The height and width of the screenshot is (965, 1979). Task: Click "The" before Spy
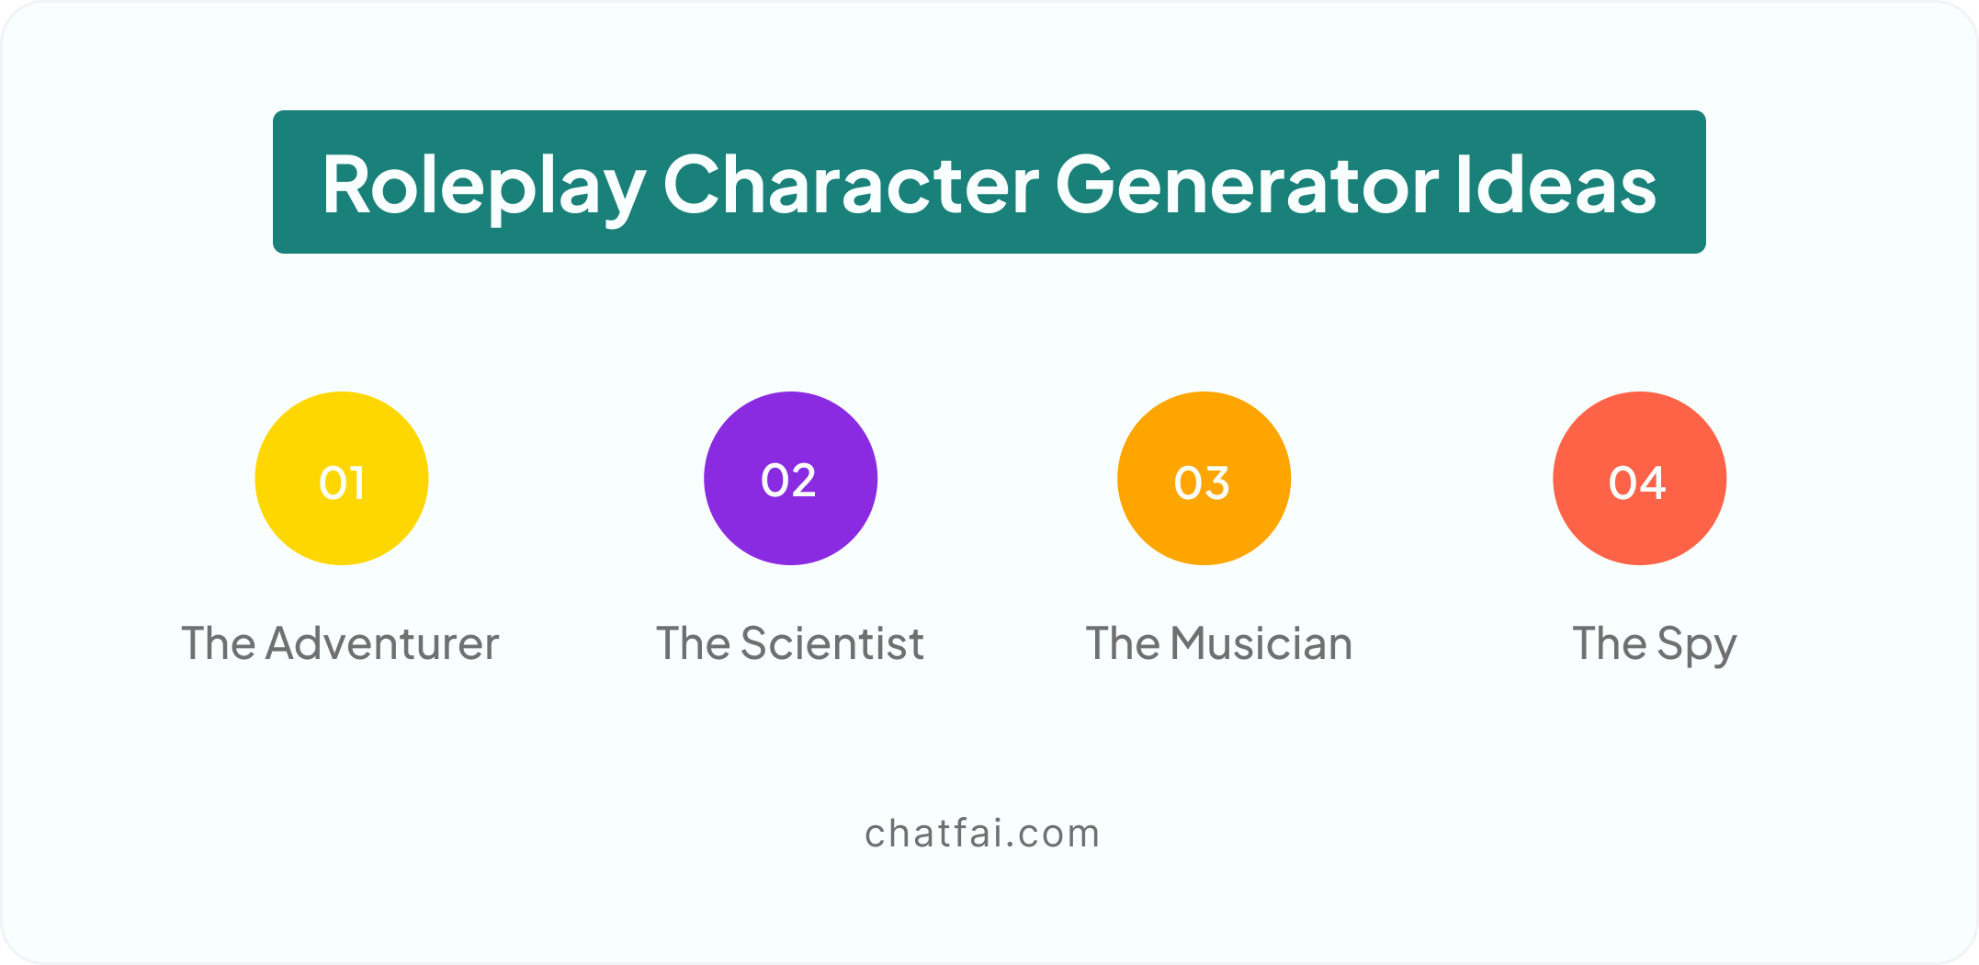(1610, 643)
